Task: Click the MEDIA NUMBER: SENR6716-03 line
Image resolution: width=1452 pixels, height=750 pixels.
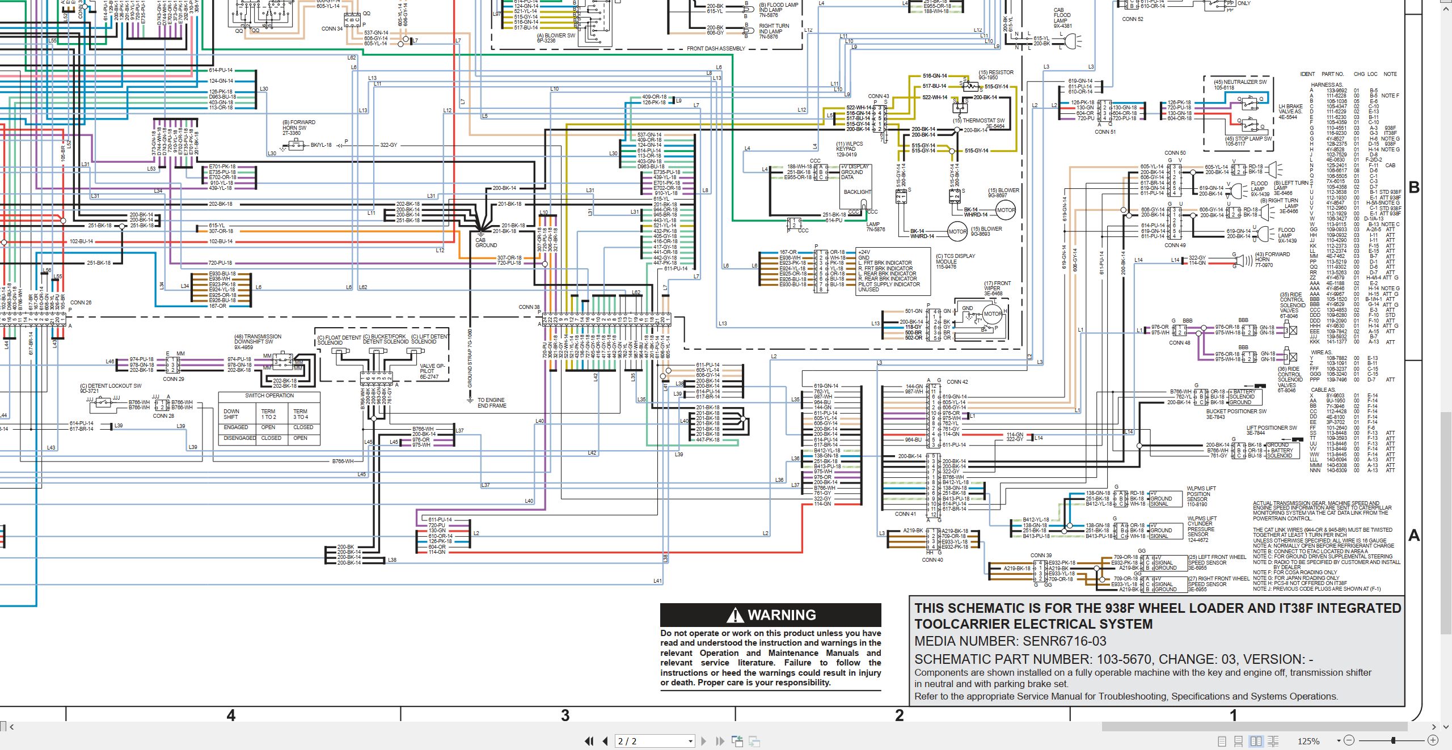Action: pyautogui.click(x=1011, y=641)
